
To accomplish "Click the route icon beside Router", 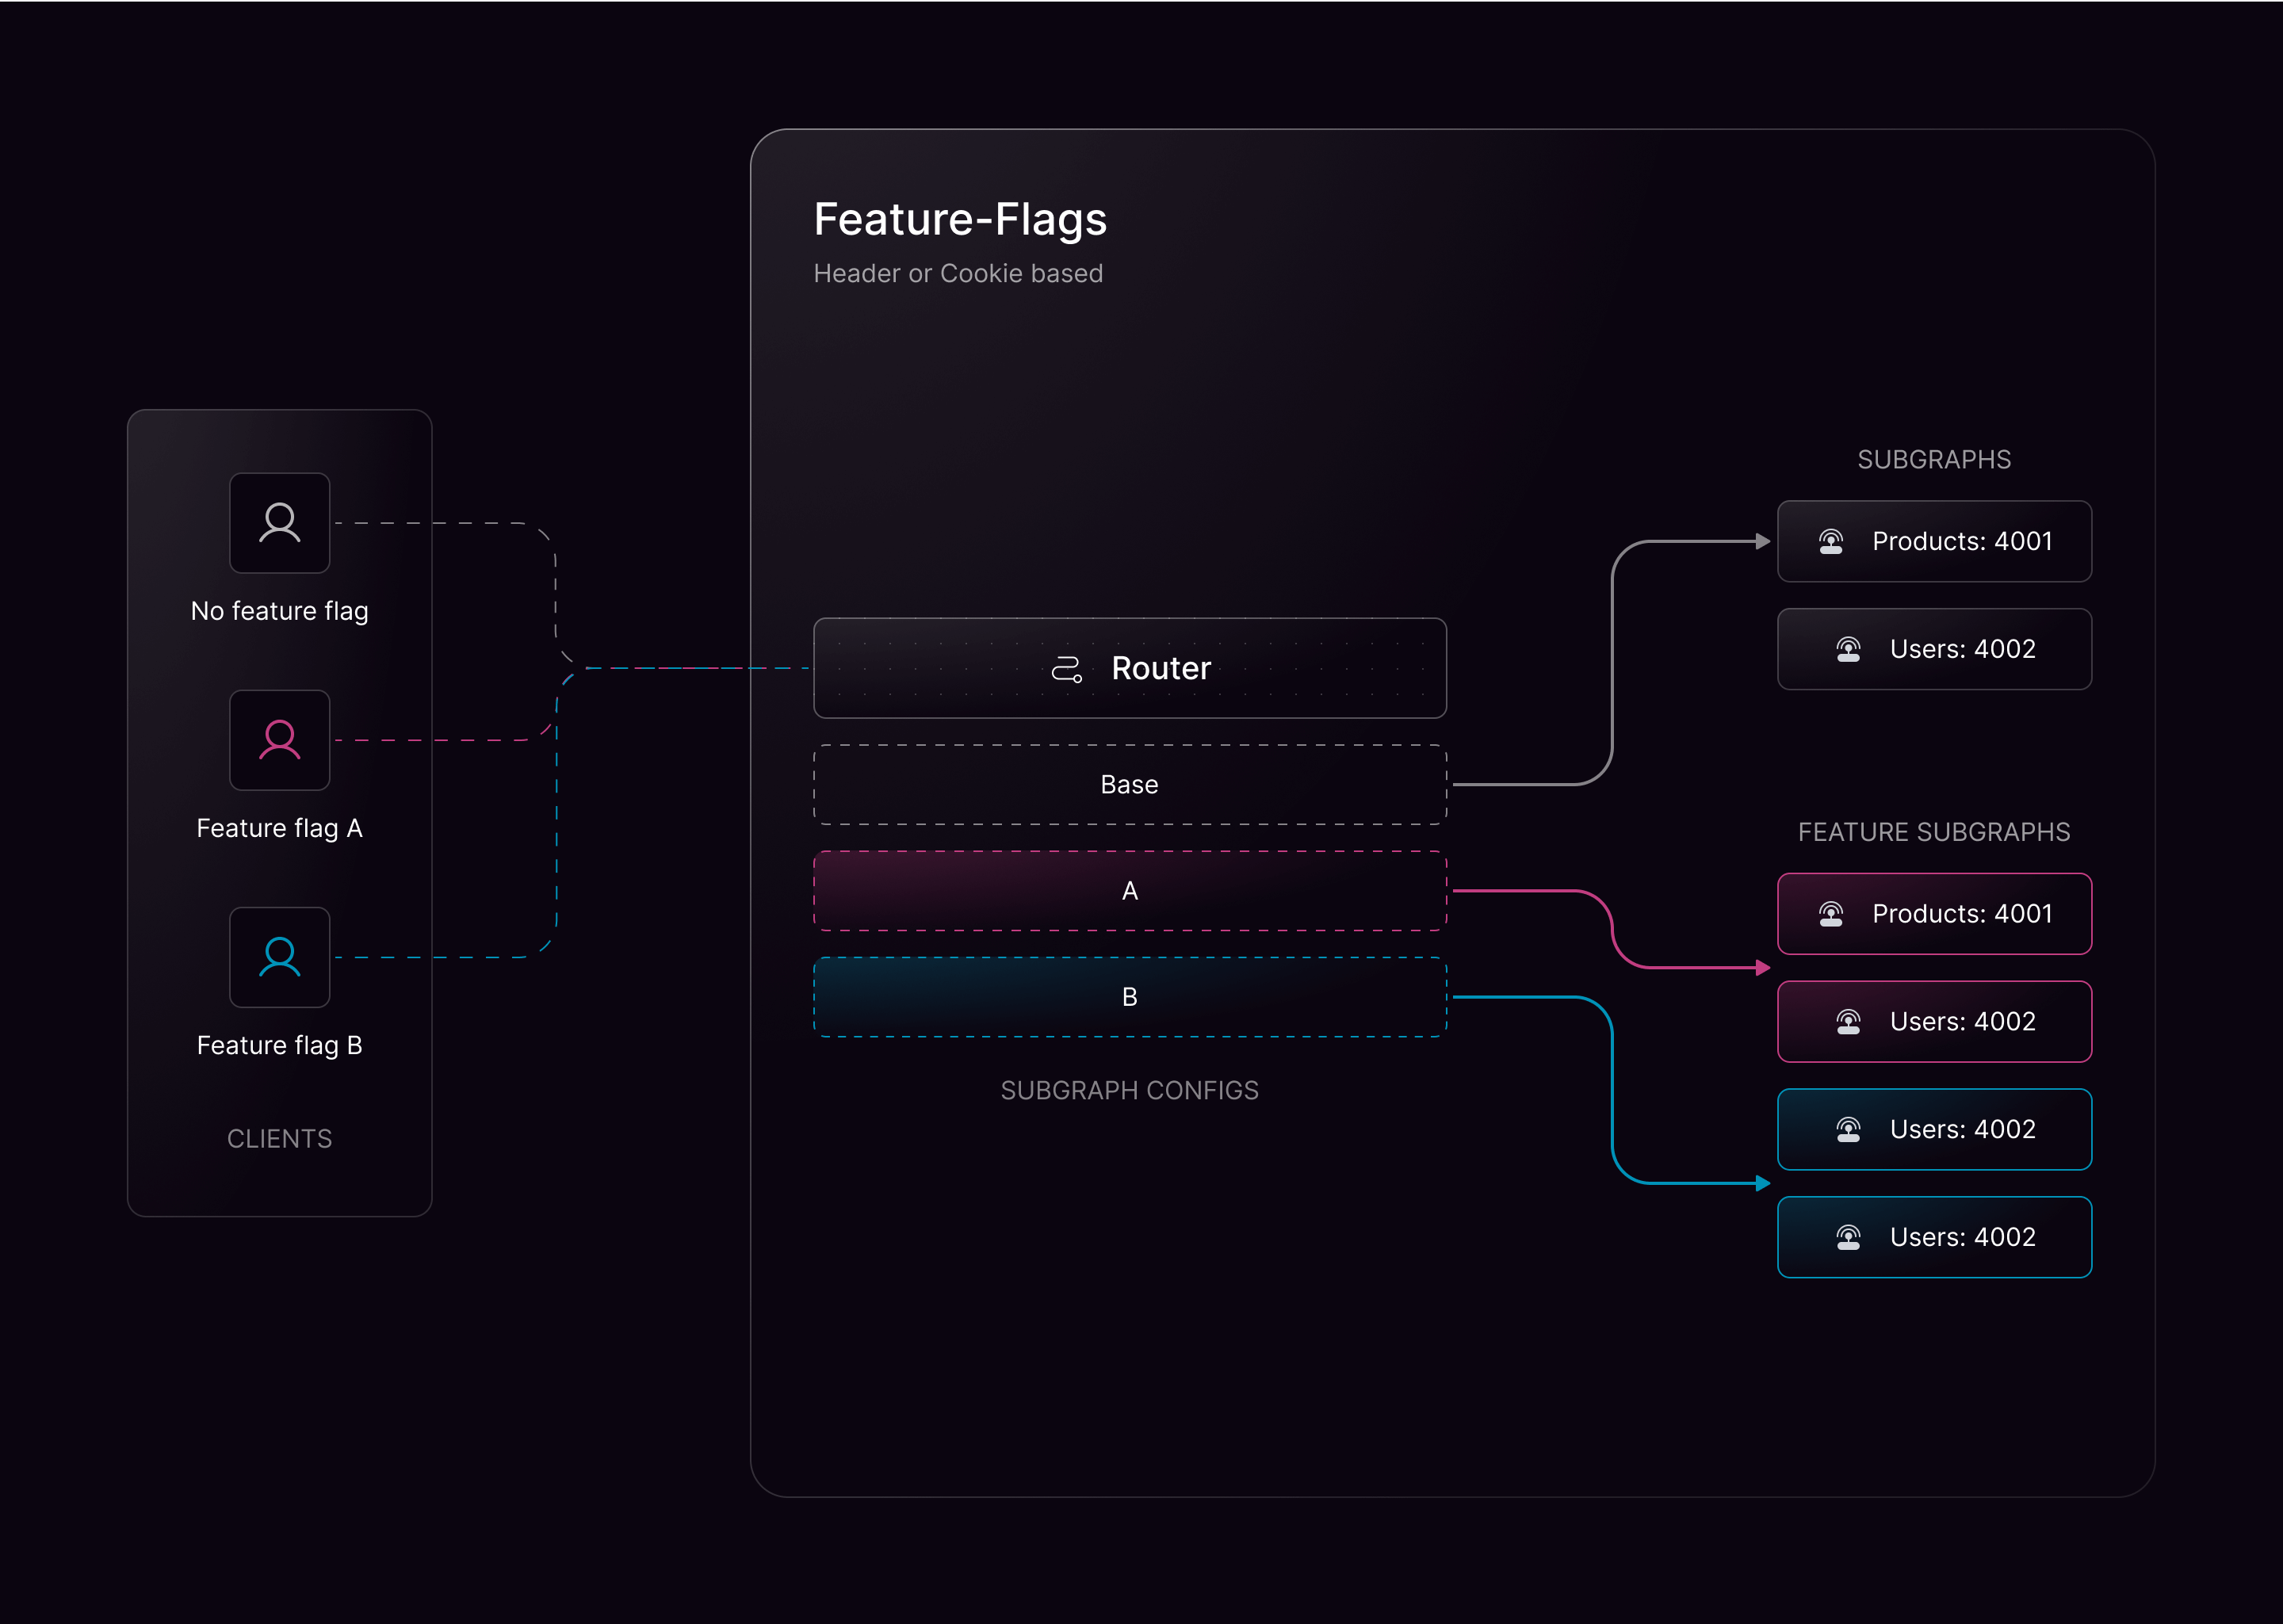I will (x=1066, y=669).
